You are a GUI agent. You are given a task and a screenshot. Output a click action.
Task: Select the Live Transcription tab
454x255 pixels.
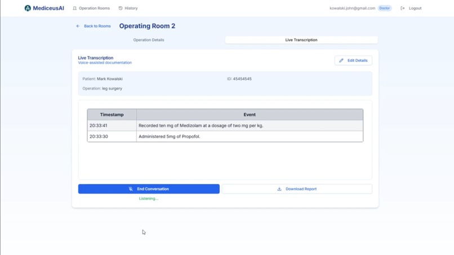click(x=301, y=40)
